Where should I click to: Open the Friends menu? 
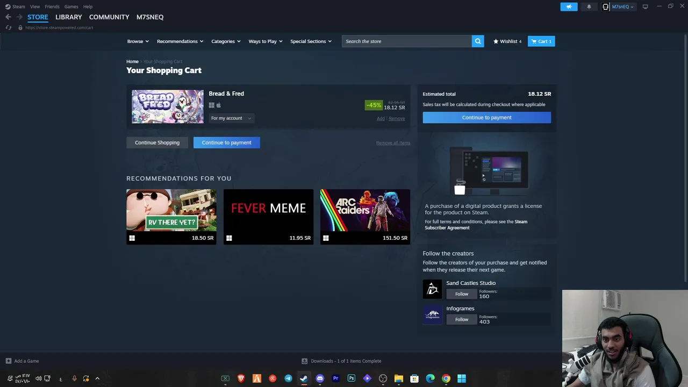tap(52, 6)
